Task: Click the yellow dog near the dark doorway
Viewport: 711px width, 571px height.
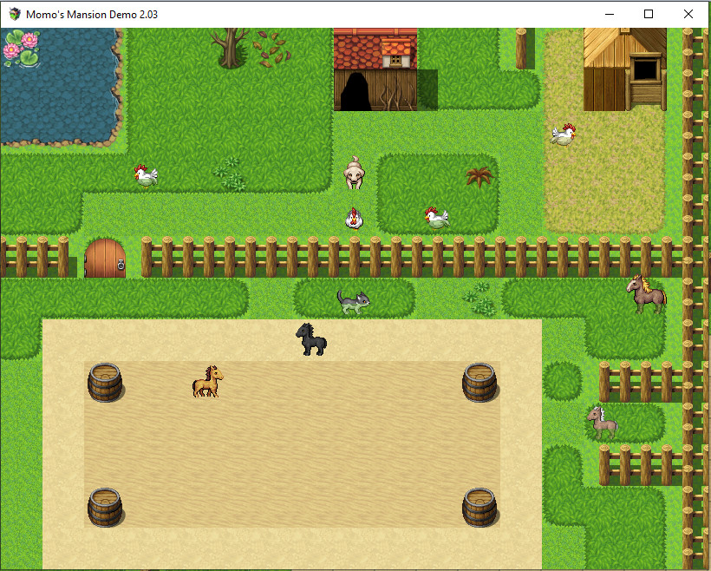Action: pos(354,174)
